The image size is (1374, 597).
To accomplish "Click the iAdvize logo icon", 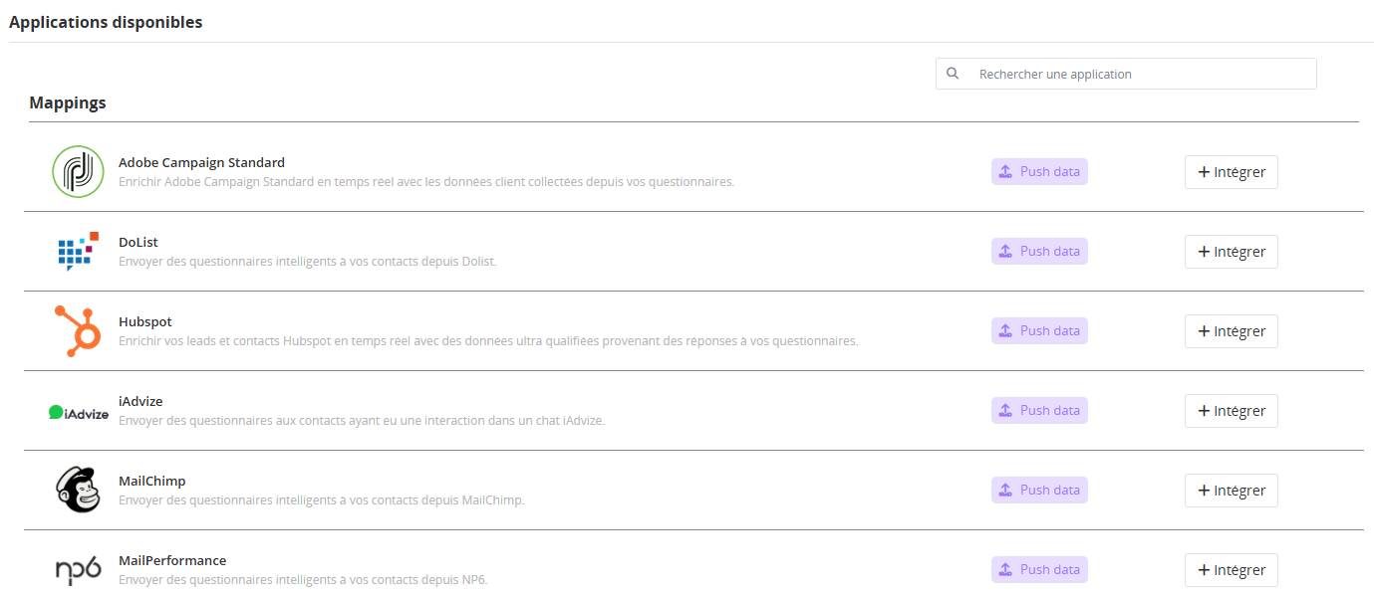I will click(78, 412).
